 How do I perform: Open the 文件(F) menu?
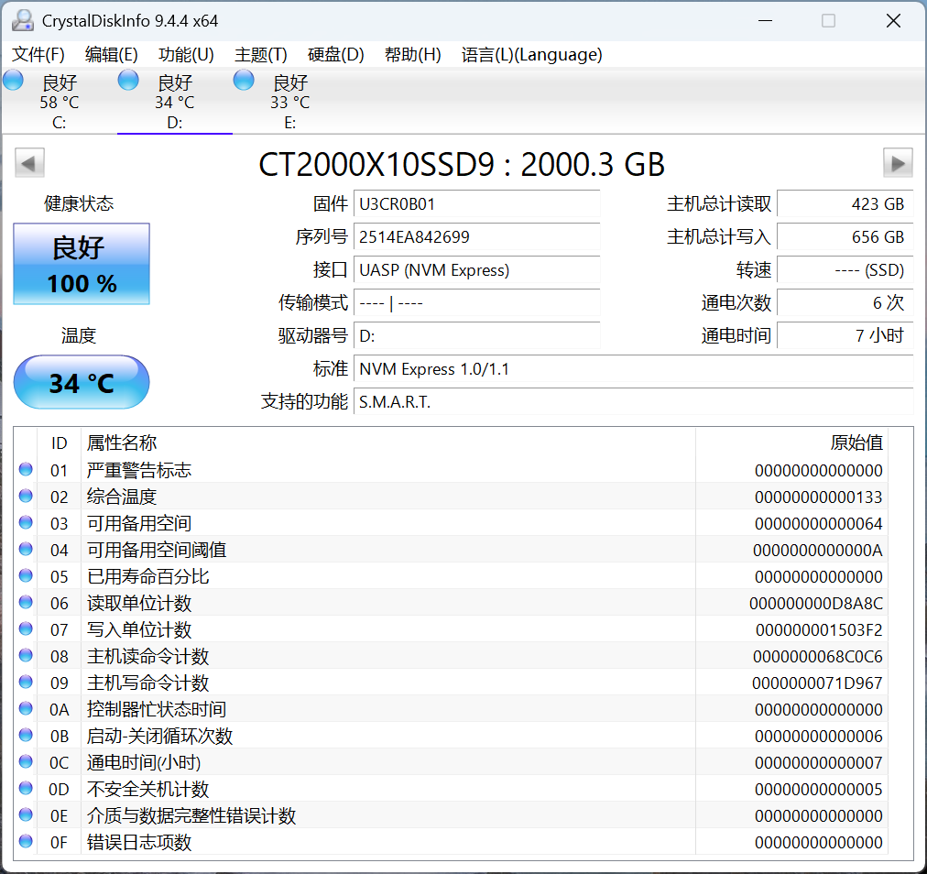[x=38, y=55]
